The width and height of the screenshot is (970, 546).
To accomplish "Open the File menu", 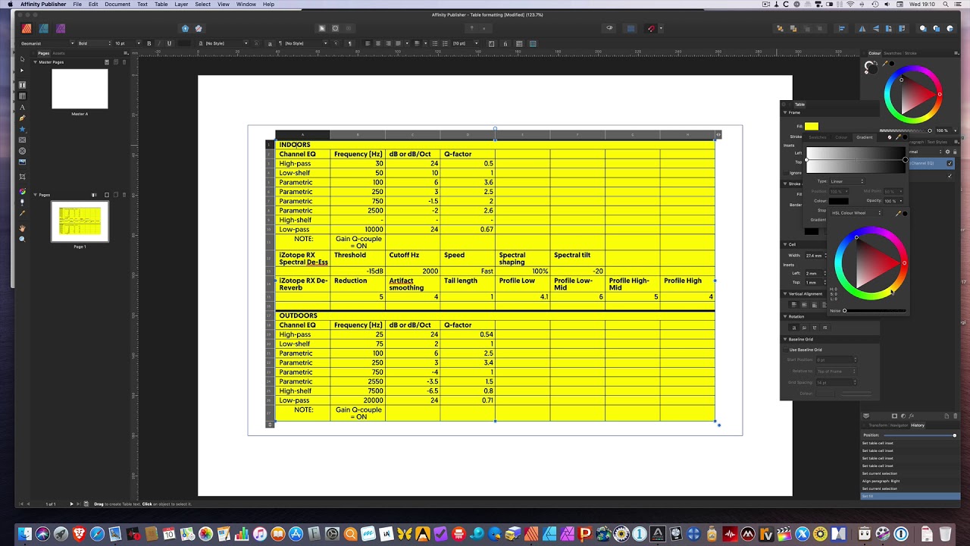I will (x=77, y=4).
